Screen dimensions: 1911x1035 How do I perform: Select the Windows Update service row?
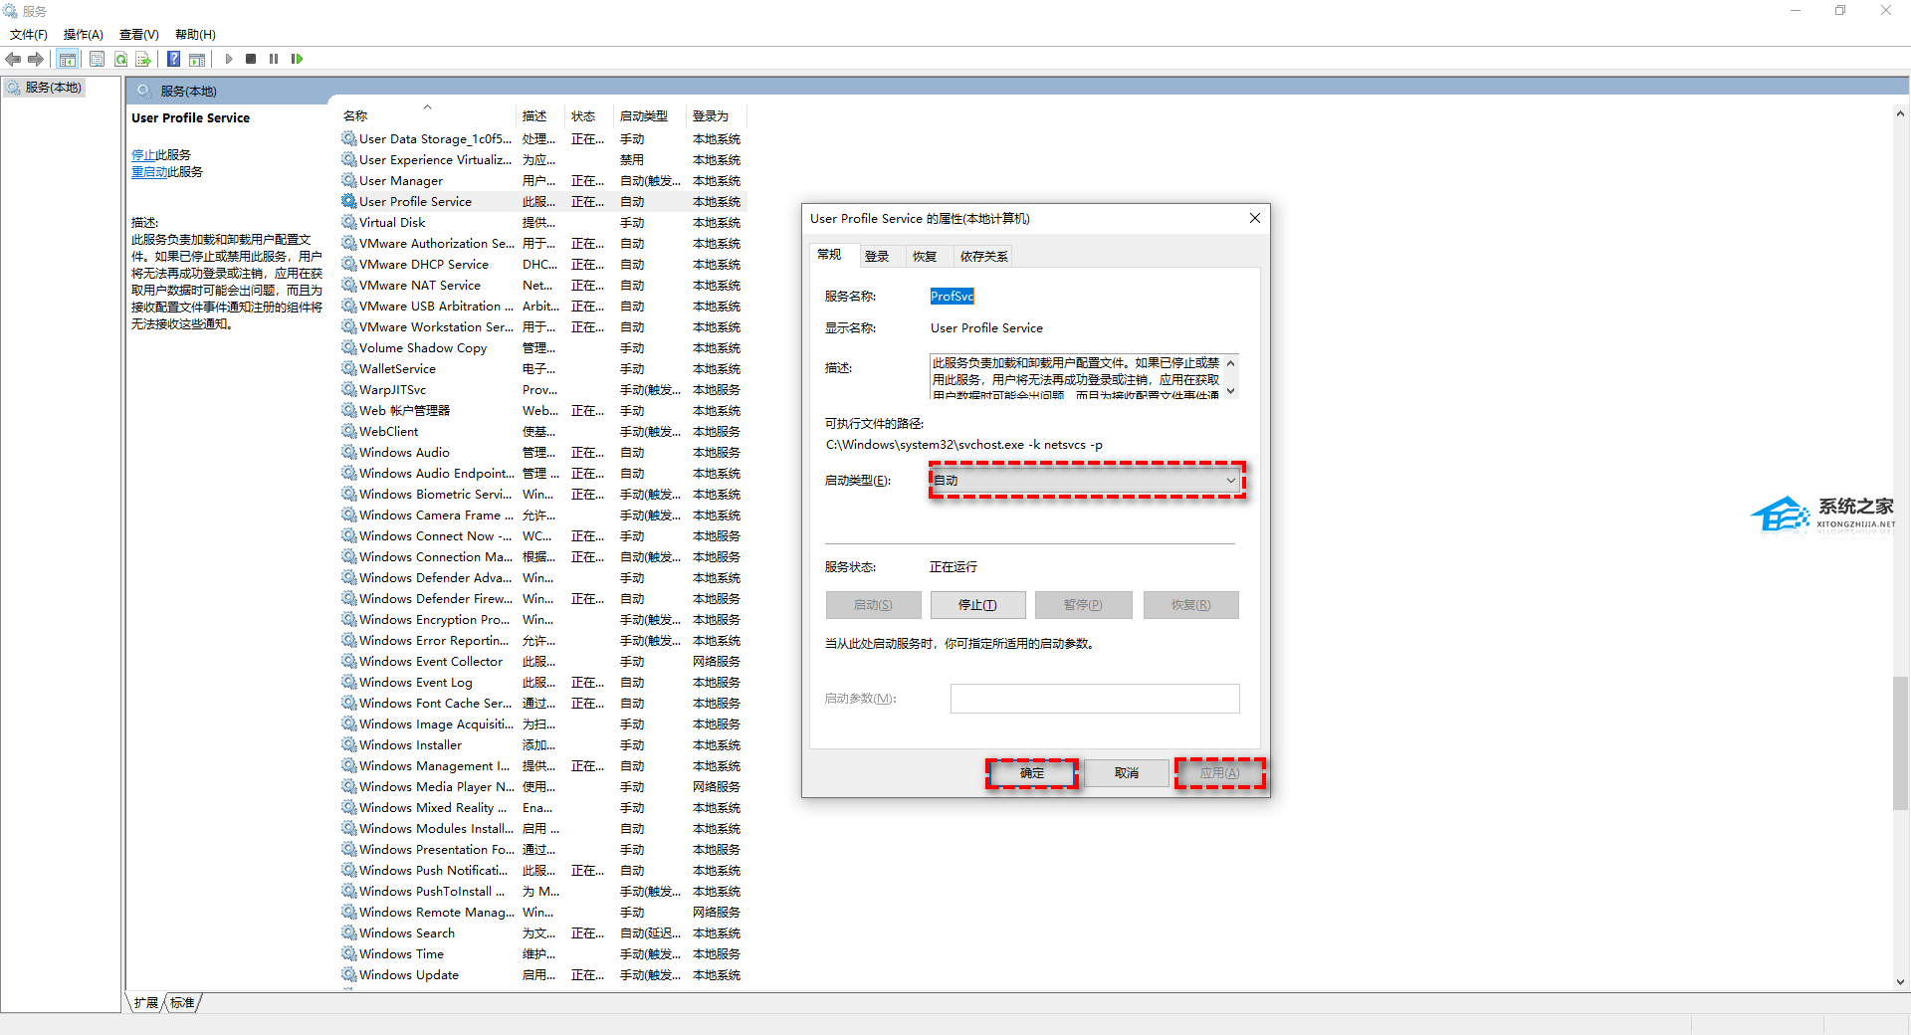coord(409,975)
